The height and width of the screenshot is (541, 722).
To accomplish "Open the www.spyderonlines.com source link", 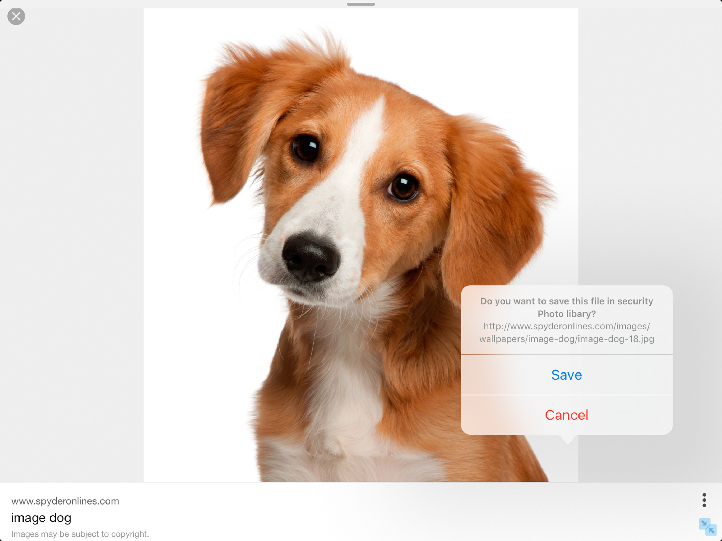I will tap(65, 501).
